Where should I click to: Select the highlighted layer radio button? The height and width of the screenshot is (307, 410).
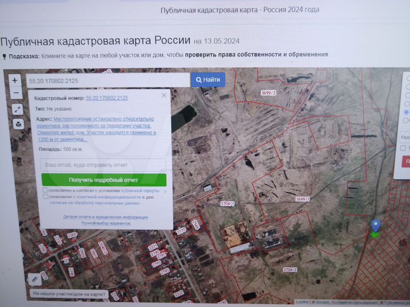tap(405, 112)
